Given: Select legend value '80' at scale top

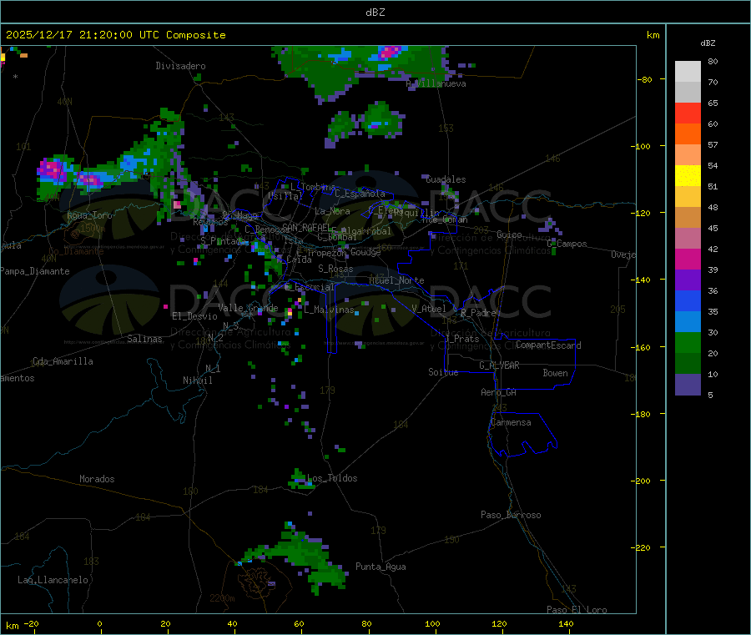Looking at the screenshot, I should point(713,61).
